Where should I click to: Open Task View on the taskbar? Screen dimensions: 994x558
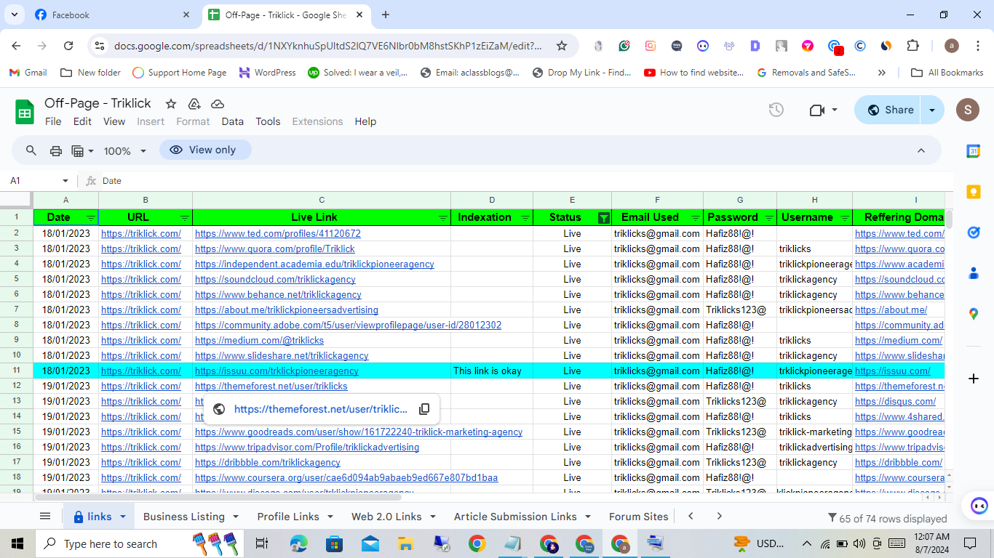262,543
